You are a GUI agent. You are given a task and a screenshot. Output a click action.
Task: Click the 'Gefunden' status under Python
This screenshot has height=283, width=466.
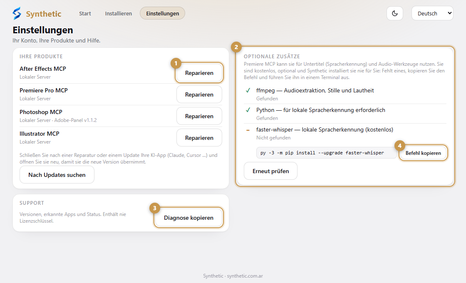(267, 118)
